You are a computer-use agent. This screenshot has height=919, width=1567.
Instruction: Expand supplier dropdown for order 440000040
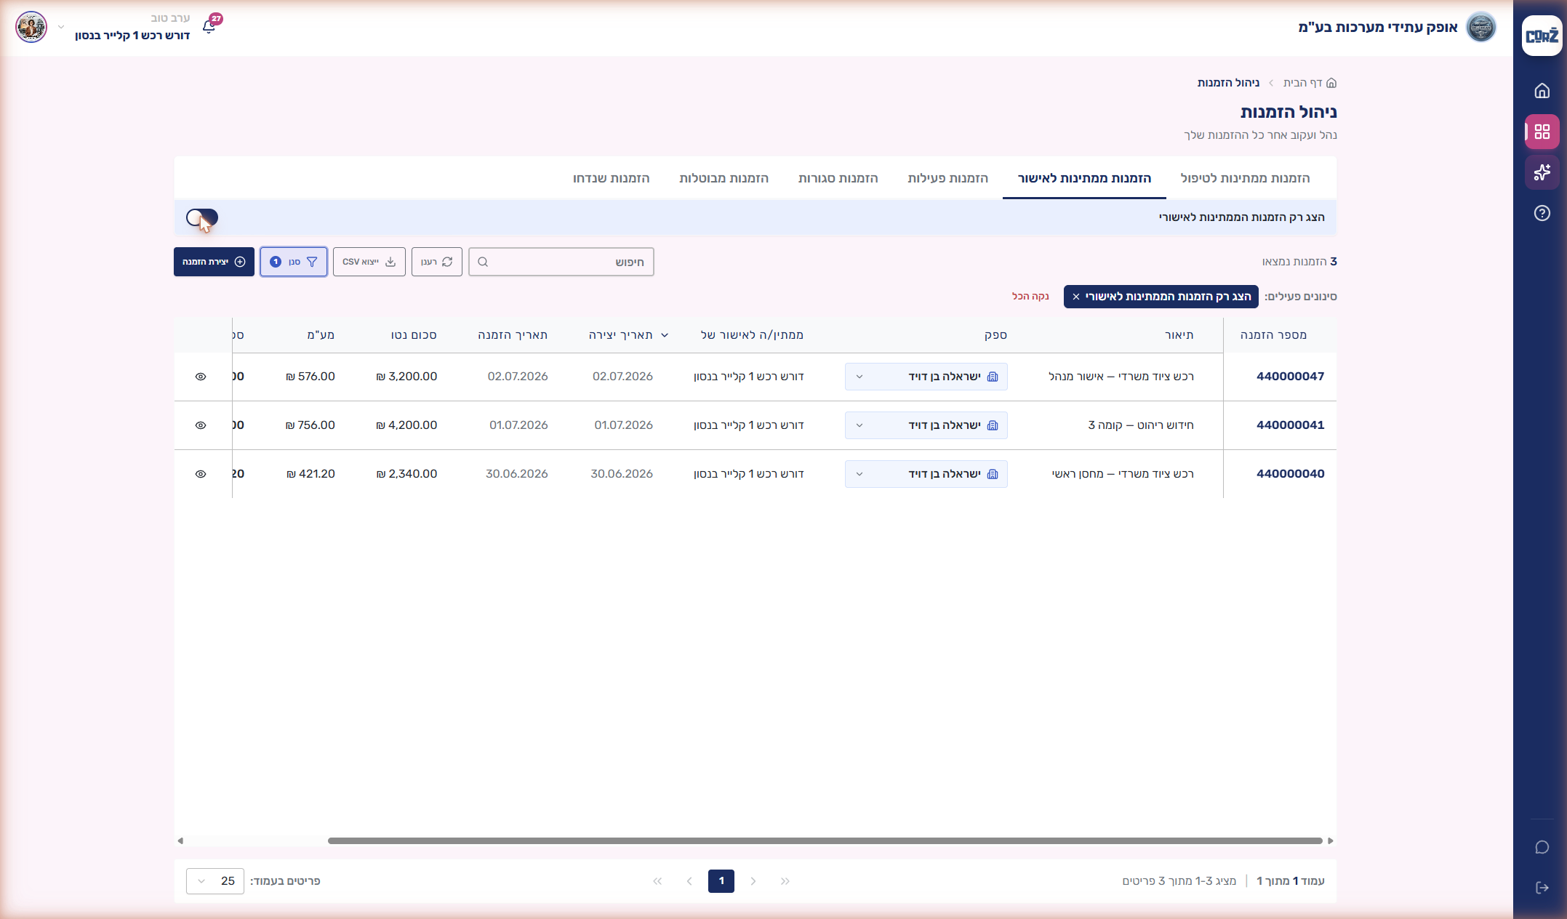[x=859, y=474]
